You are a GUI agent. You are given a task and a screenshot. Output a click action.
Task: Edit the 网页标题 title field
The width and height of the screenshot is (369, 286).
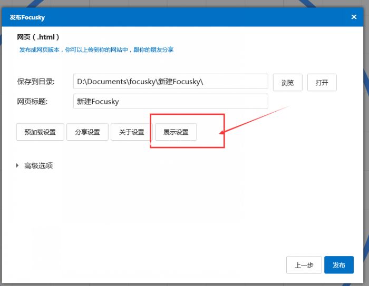click(171, 101)
